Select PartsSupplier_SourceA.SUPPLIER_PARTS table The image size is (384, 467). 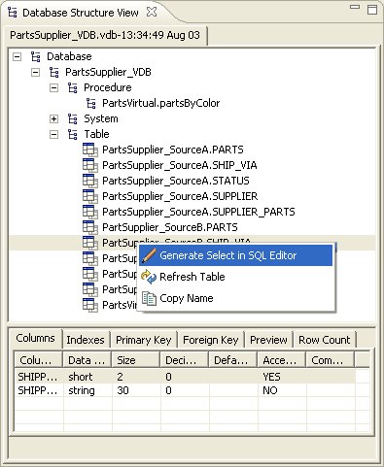(x=198, y=212)
